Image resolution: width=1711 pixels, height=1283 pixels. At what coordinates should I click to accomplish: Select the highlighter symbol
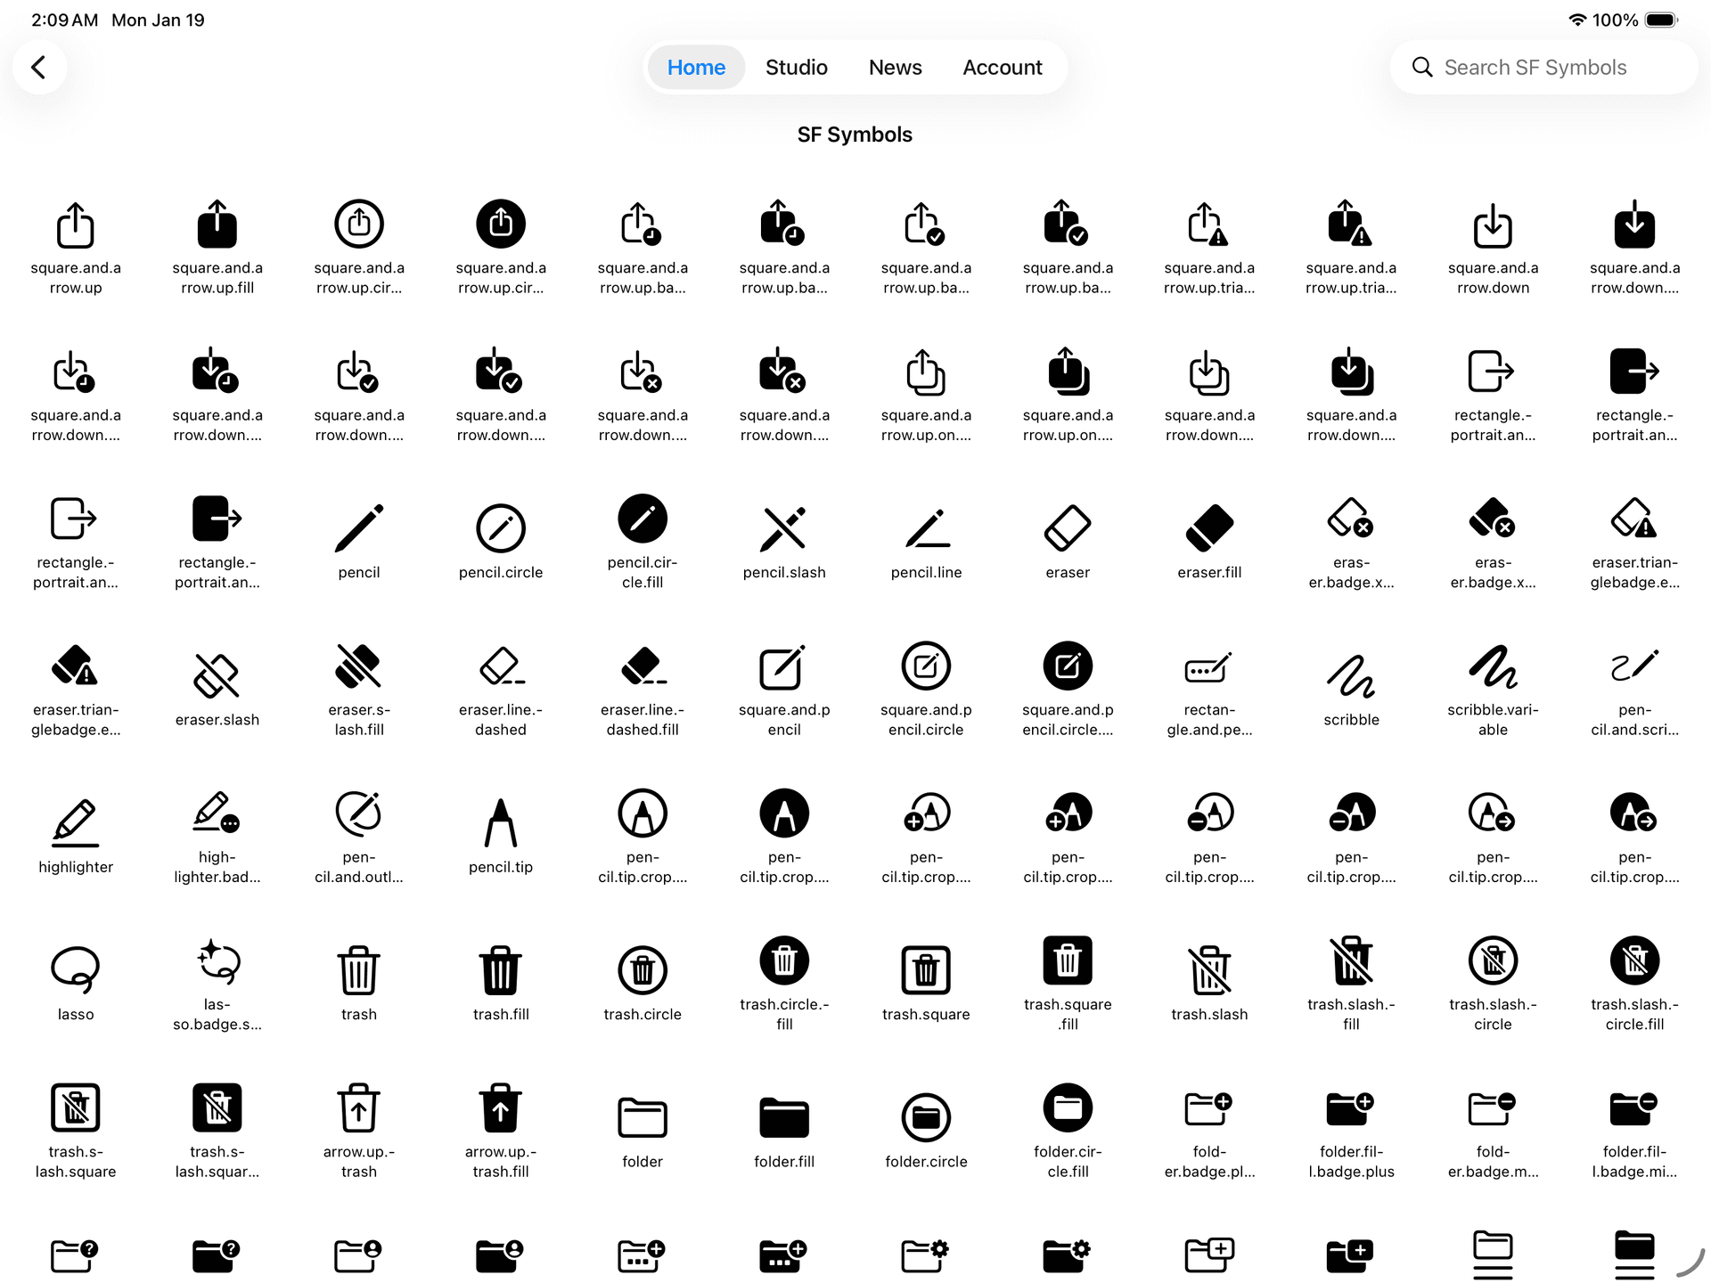click(76, 821)
